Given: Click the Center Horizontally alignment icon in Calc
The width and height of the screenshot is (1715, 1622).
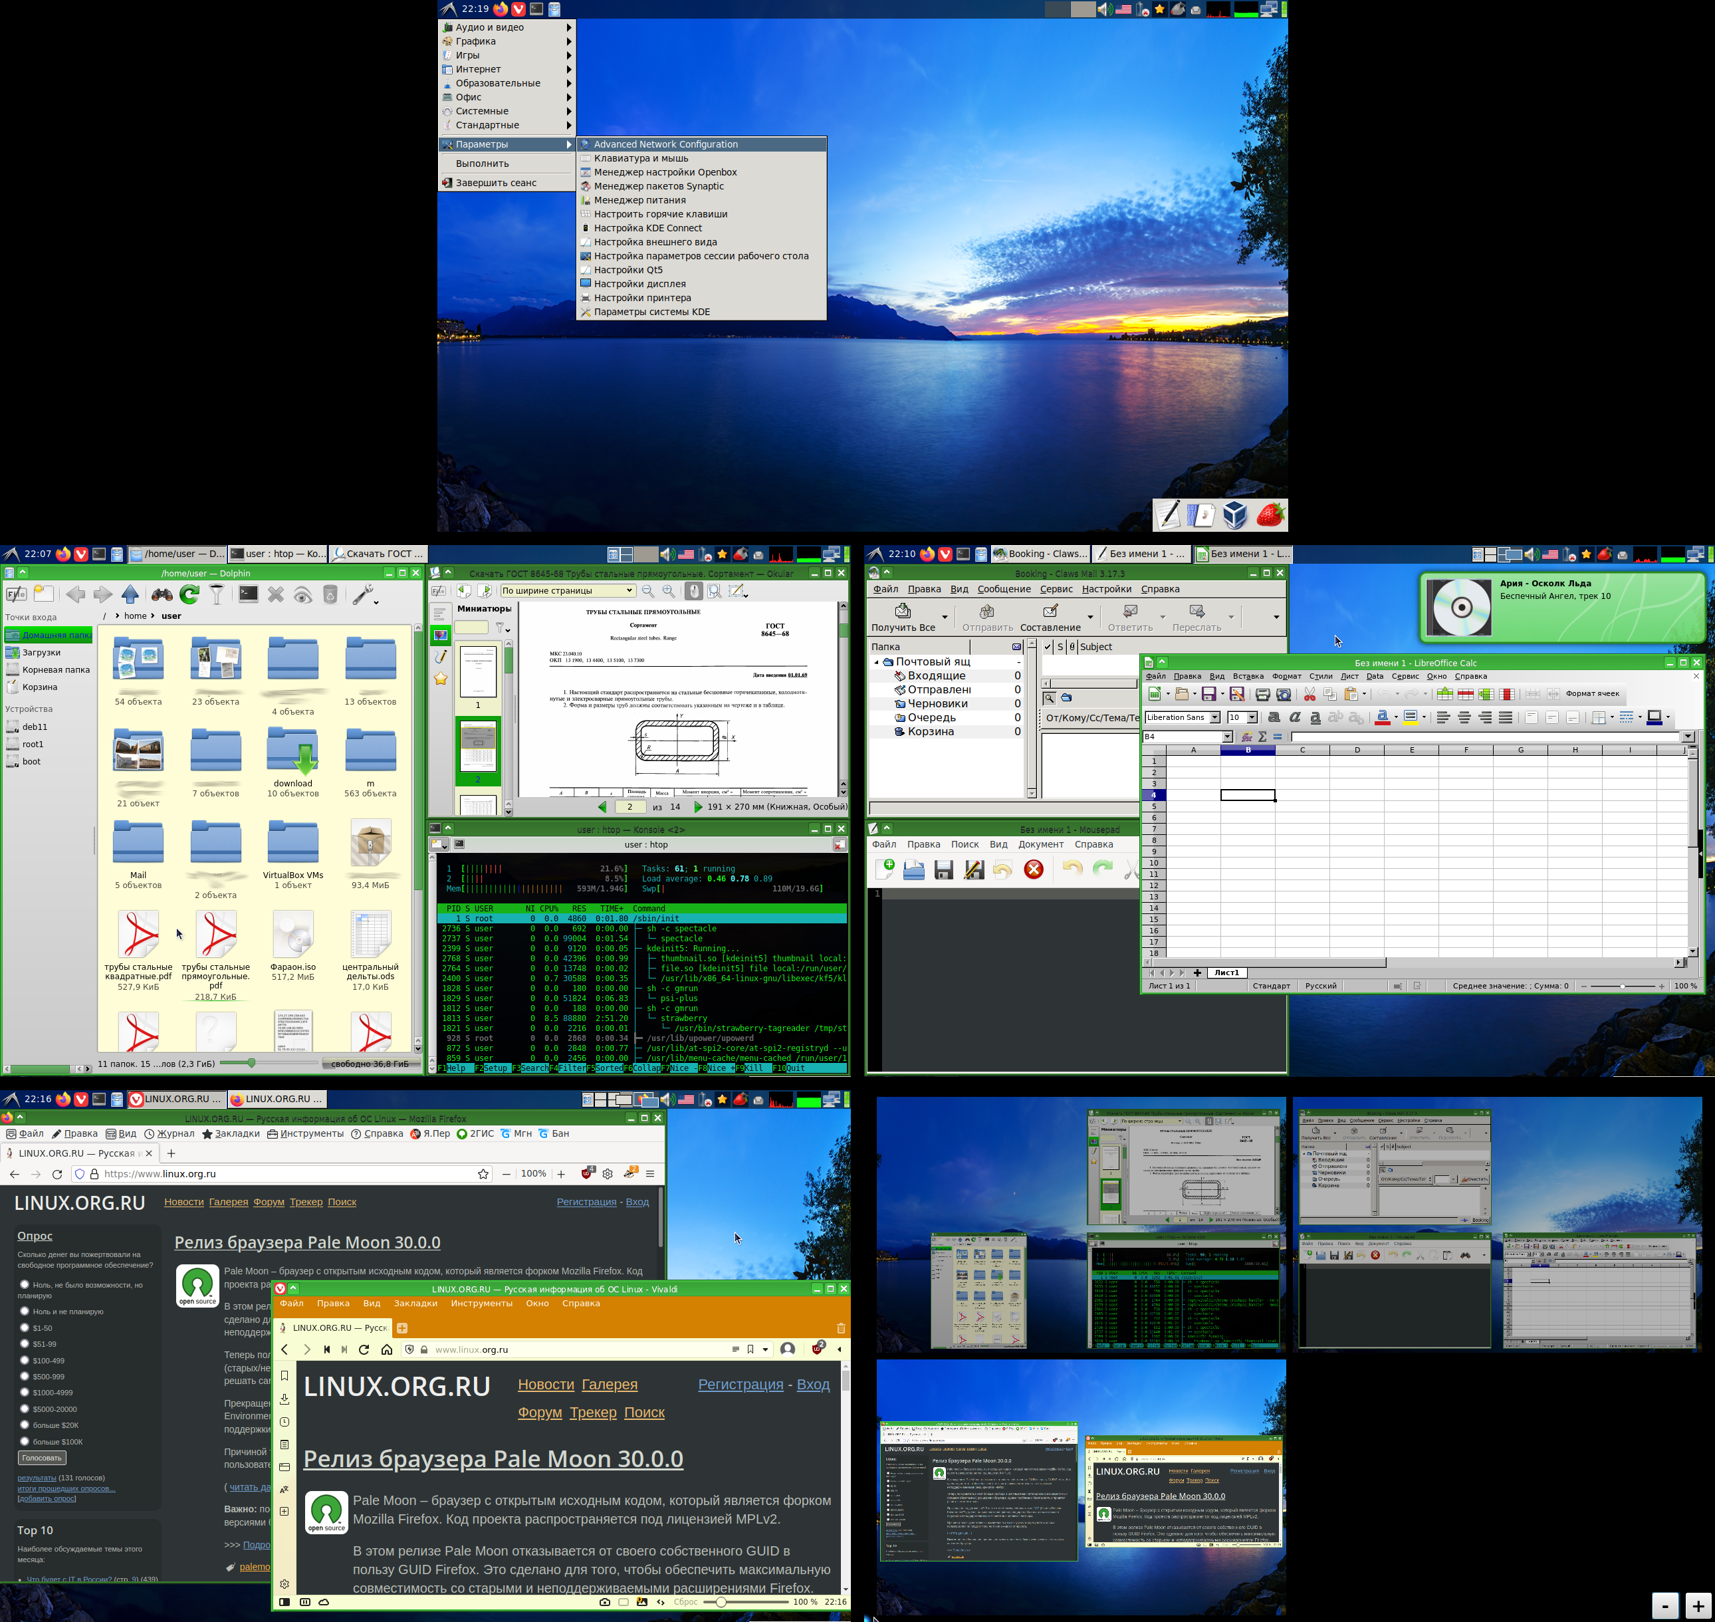Looking at the screenshot, I should (1464, 718).
